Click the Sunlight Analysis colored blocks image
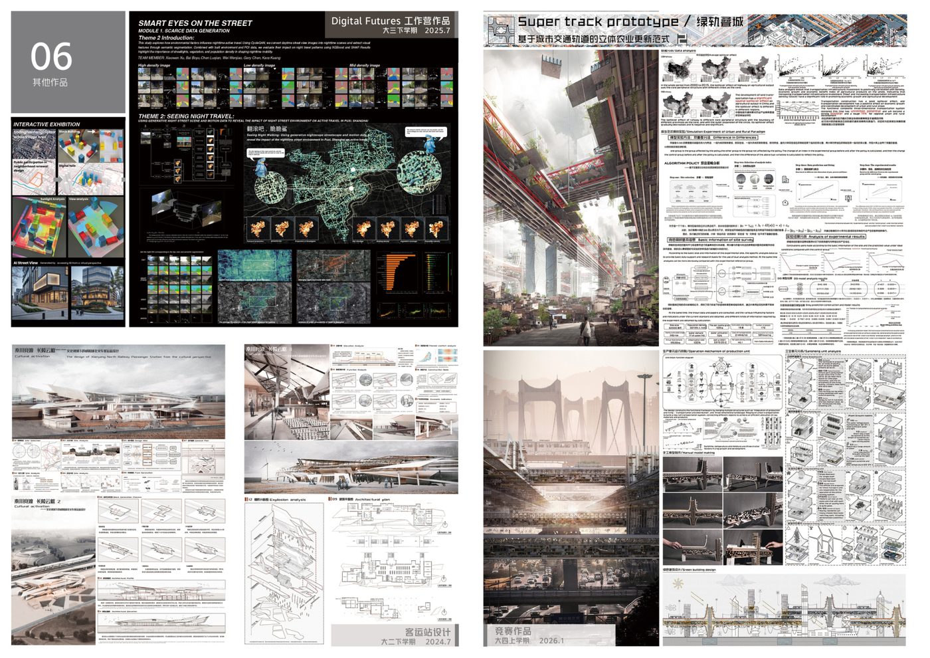This screenshot has height=658, width=930. click(x=39, y=227)
